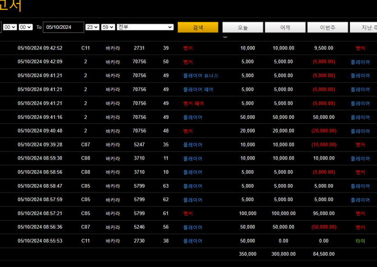Viewport: 377px width, 267px height.
Task: Select the 09:39:28 timestamp row
Action: pos(40,145)
